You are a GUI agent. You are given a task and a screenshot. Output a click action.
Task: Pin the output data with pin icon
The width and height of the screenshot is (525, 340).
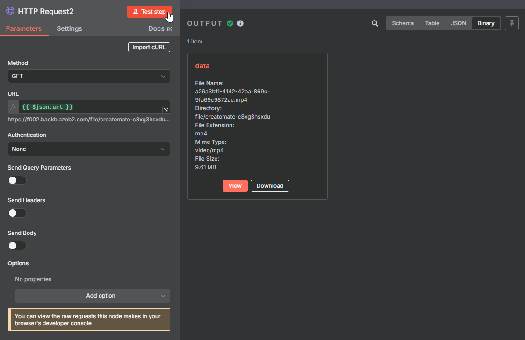pos(512,23)
